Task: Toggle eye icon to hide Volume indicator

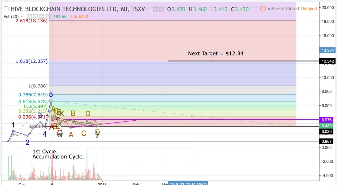Action: coord(30,17)
